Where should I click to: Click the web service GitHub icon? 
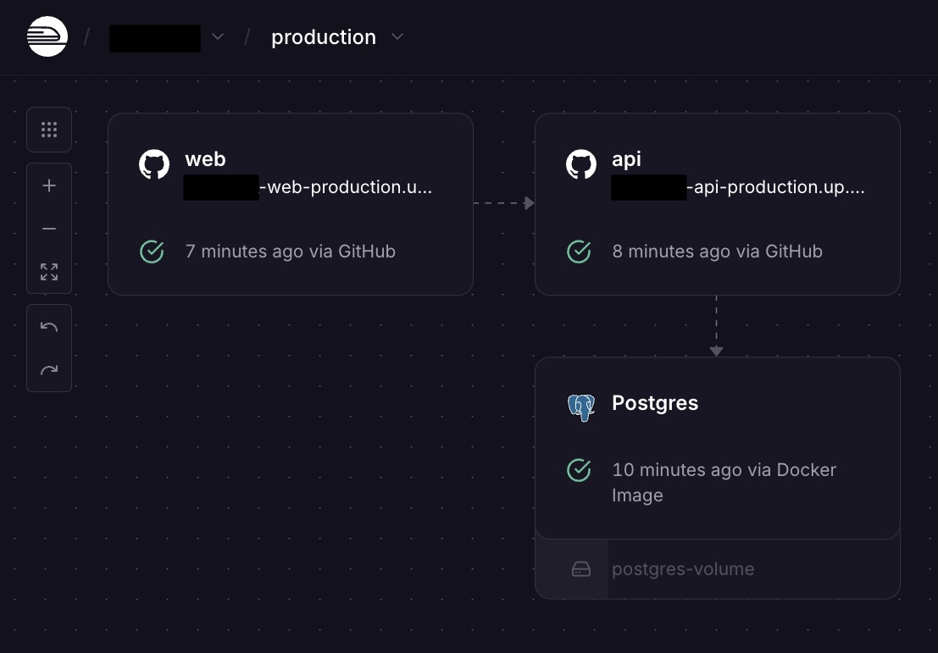pos(154,164)
